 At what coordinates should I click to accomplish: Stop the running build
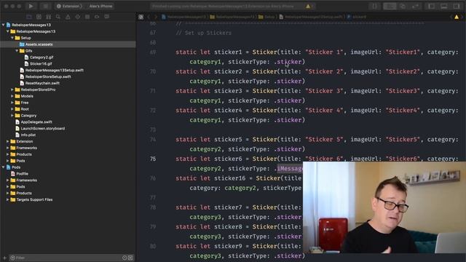[45, 6]
